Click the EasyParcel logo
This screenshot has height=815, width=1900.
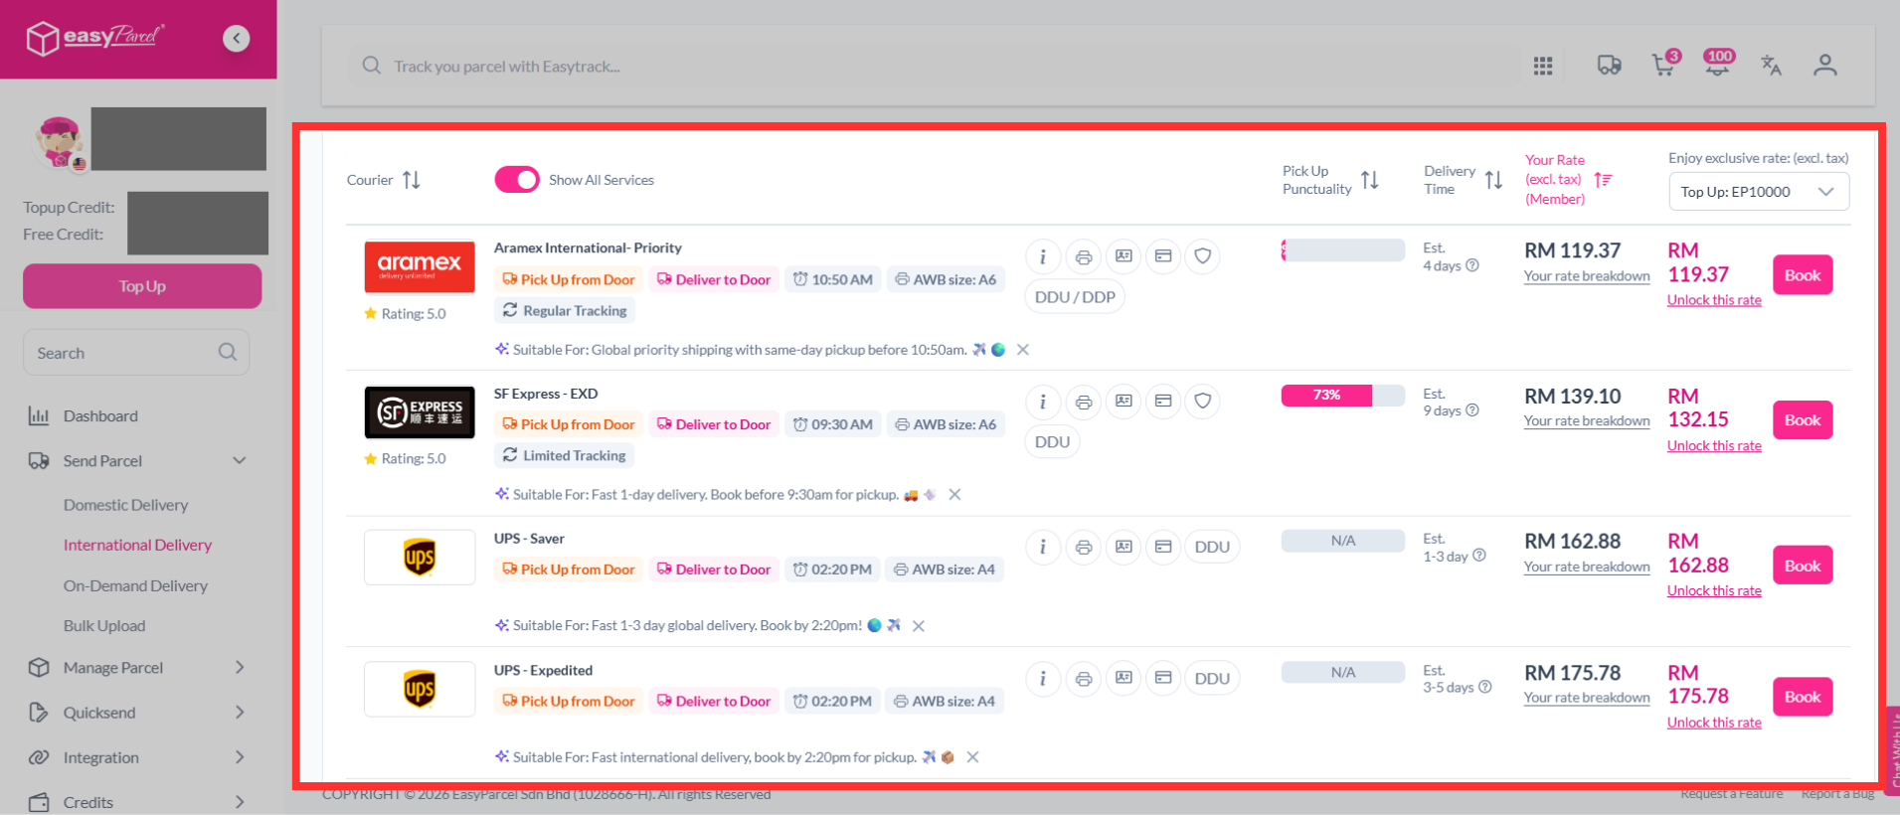[95, 39]
